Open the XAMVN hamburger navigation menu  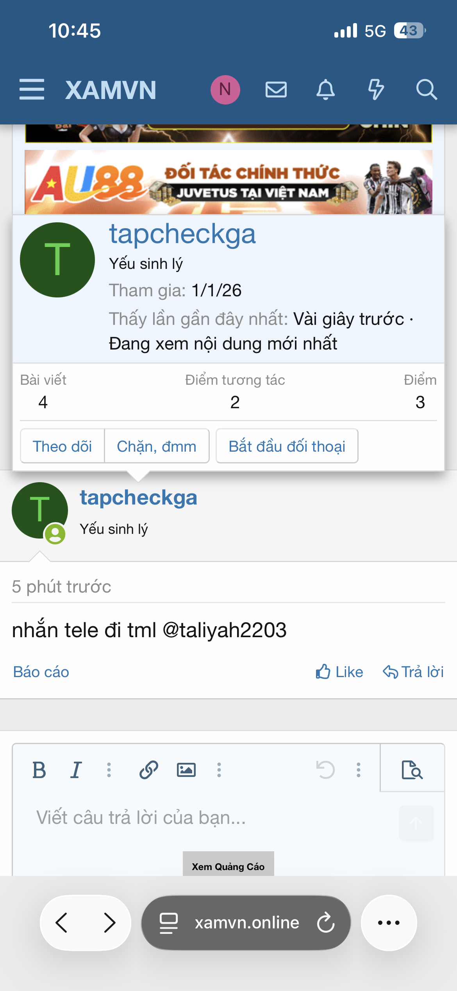click(32, 90)
